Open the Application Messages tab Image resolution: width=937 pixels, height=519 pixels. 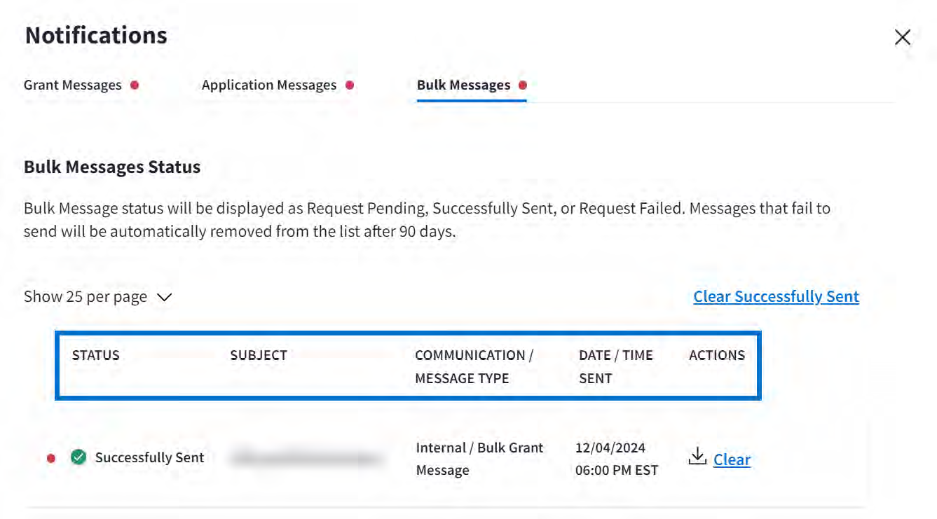pyautogui.click(x=269, y=85)
